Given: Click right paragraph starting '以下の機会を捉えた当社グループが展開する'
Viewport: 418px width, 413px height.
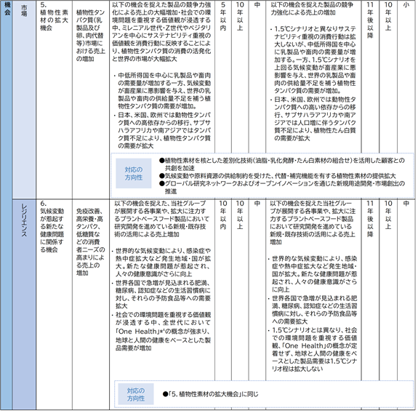Looking at the screenshot, I should [x=313, y=222].
